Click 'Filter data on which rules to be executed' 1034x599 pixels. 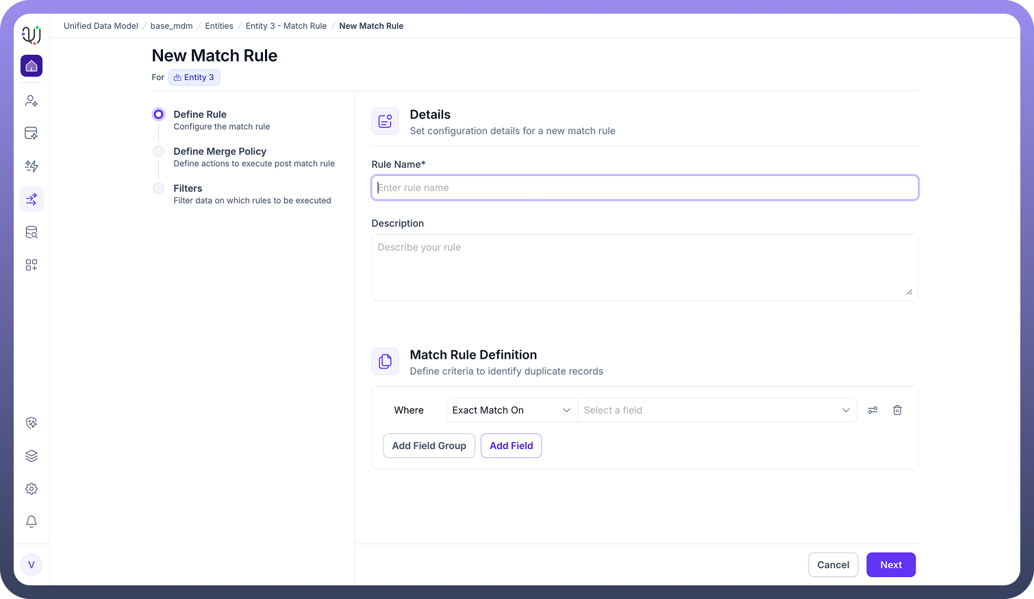click(252, 201)
